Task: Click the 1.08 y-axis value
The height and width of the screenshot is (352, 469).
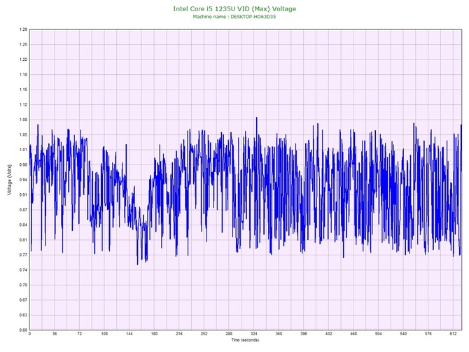Action: [23, 120]
